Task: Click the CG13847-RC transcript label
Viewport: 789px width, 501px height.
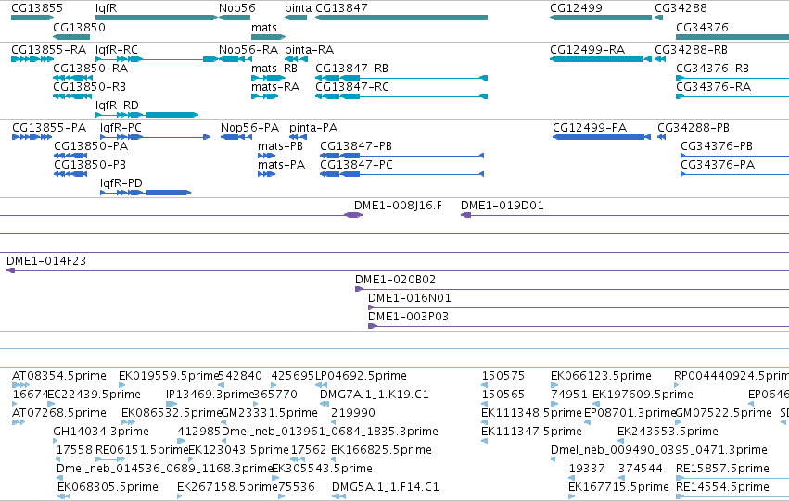Action: [x=352, y=87]
